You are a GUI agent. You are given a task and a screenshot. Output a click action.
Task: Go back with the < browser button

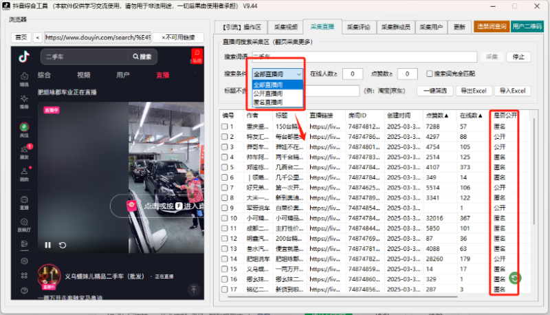pos(38,38)
